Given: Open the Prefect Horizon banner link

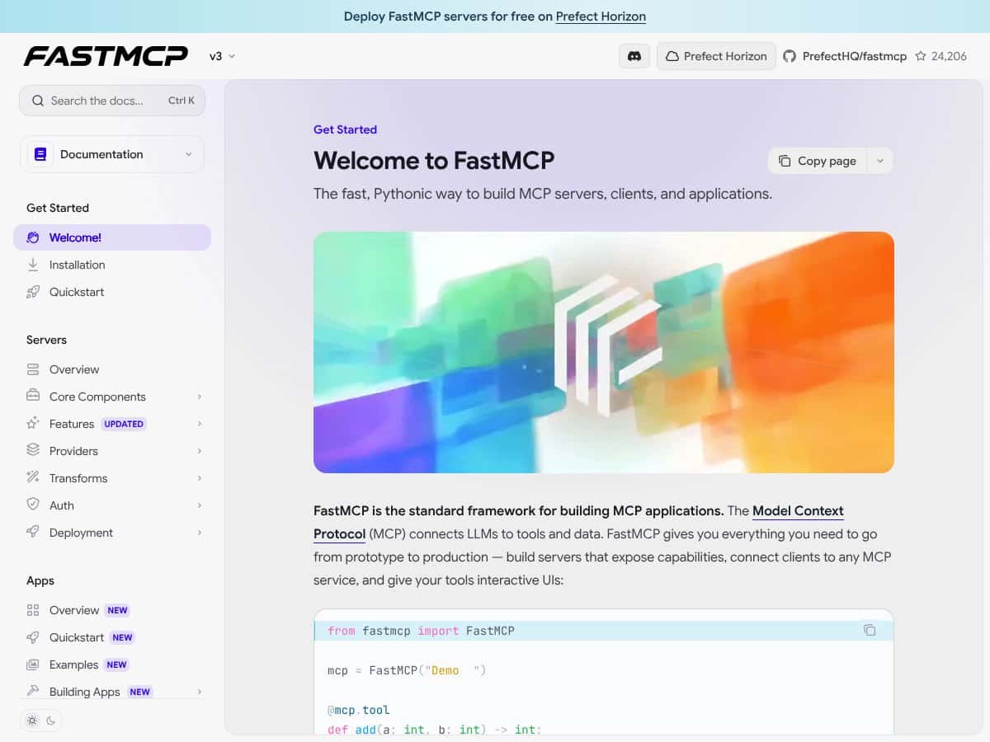Looking at the screenshot, I should pyautogui.click(x=601, y=16).
